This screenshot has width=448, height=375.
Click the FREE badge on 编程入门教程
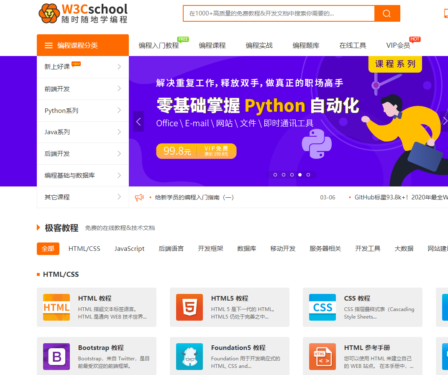[183, 39]
